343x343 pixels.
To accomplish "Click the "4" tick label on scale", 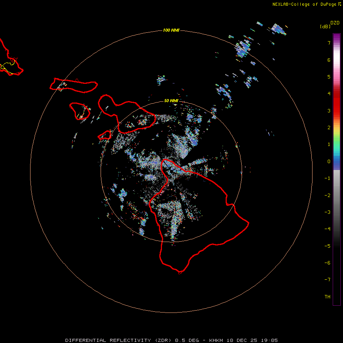I will click(329, 94).
